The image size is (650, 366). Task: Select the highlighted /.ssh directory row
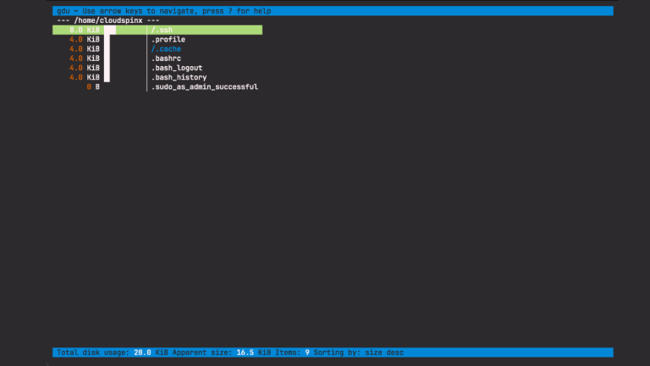(x=165, y=30)
